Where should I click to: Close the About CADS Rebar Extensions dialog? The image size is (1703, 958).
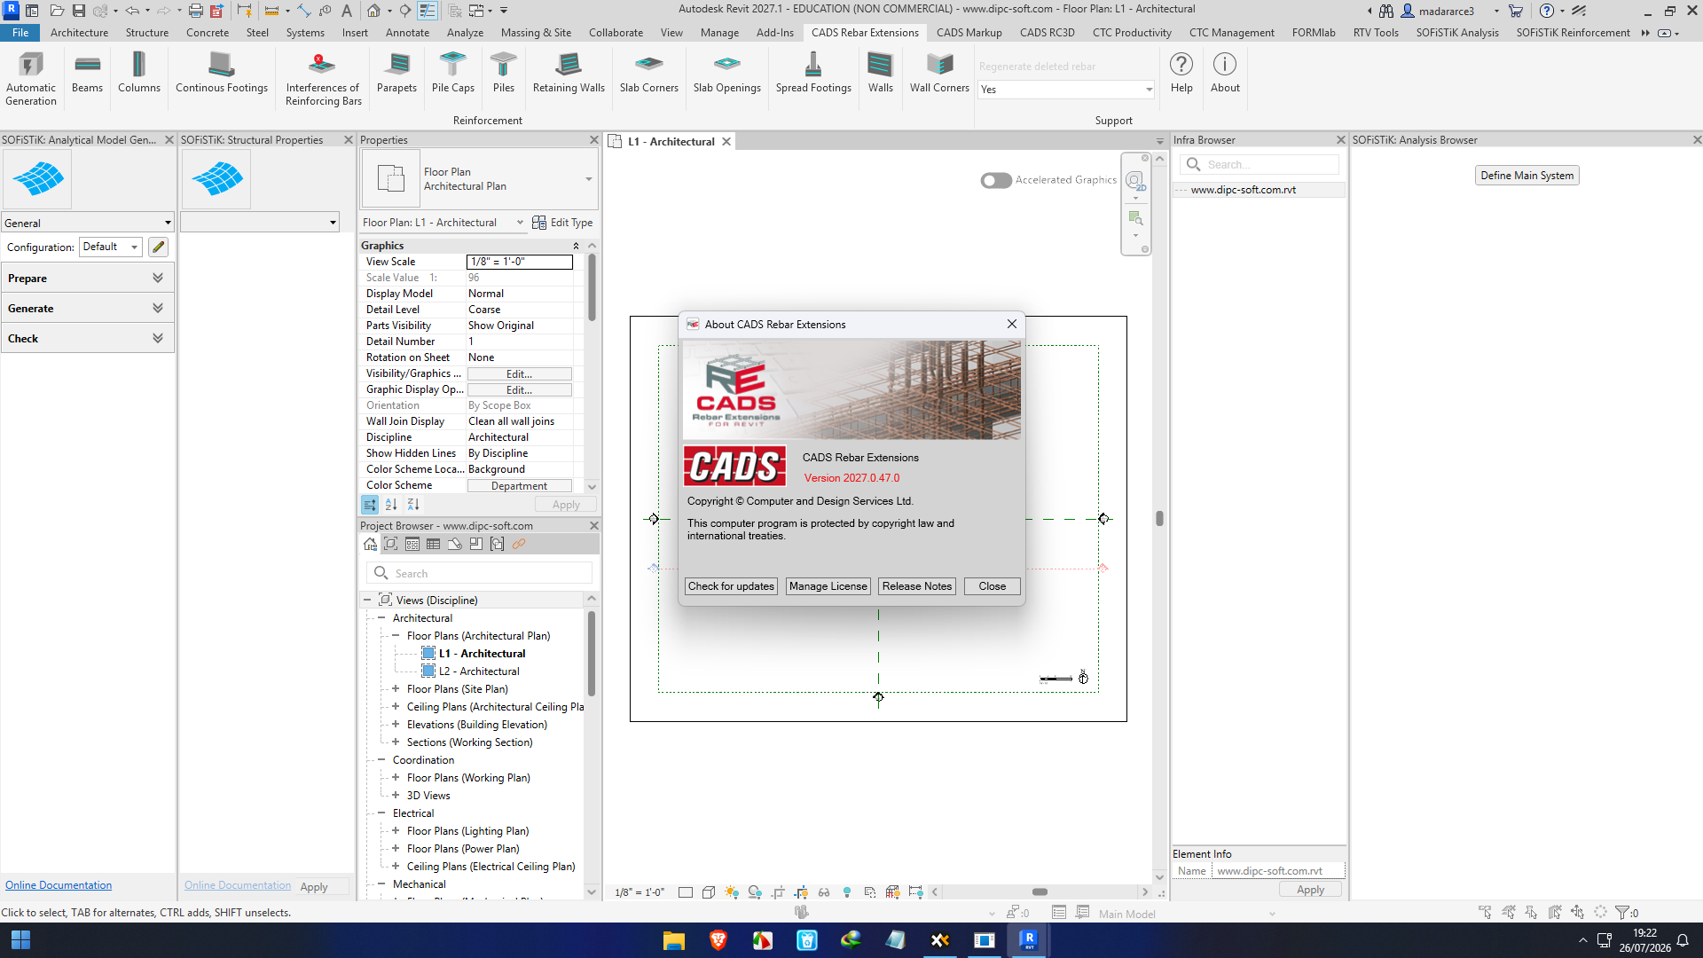[993, 586]
